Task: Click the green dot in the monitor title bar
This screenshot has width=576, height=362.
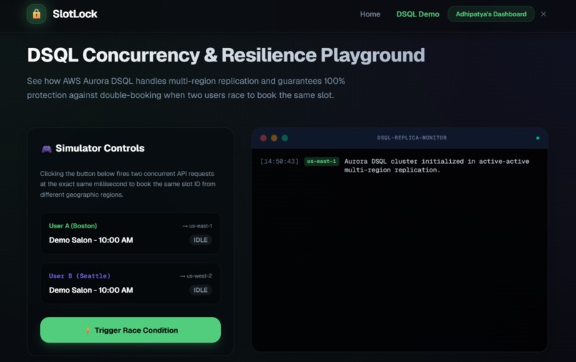Action: point(284,138)
